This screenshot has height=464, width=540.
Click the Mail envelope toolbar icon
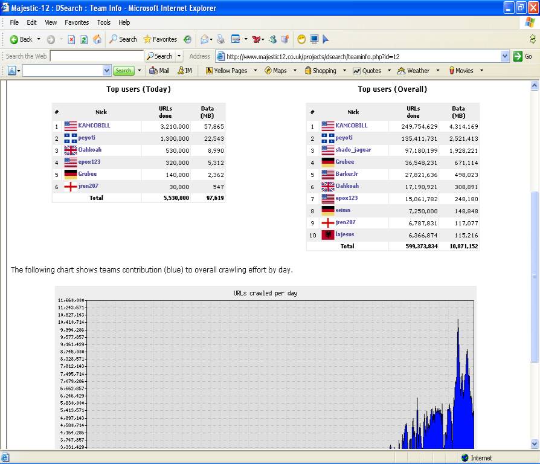point(204,40)
